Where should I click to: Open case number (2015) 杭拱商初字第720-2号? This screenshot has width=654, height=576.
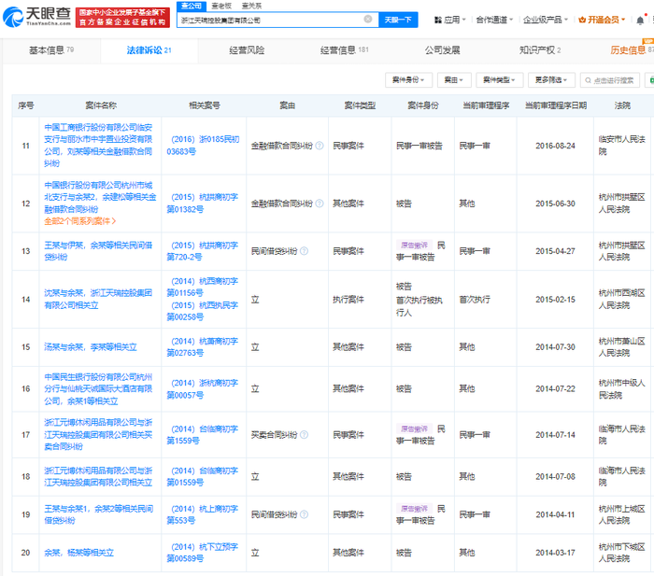[x=203, y=251]
